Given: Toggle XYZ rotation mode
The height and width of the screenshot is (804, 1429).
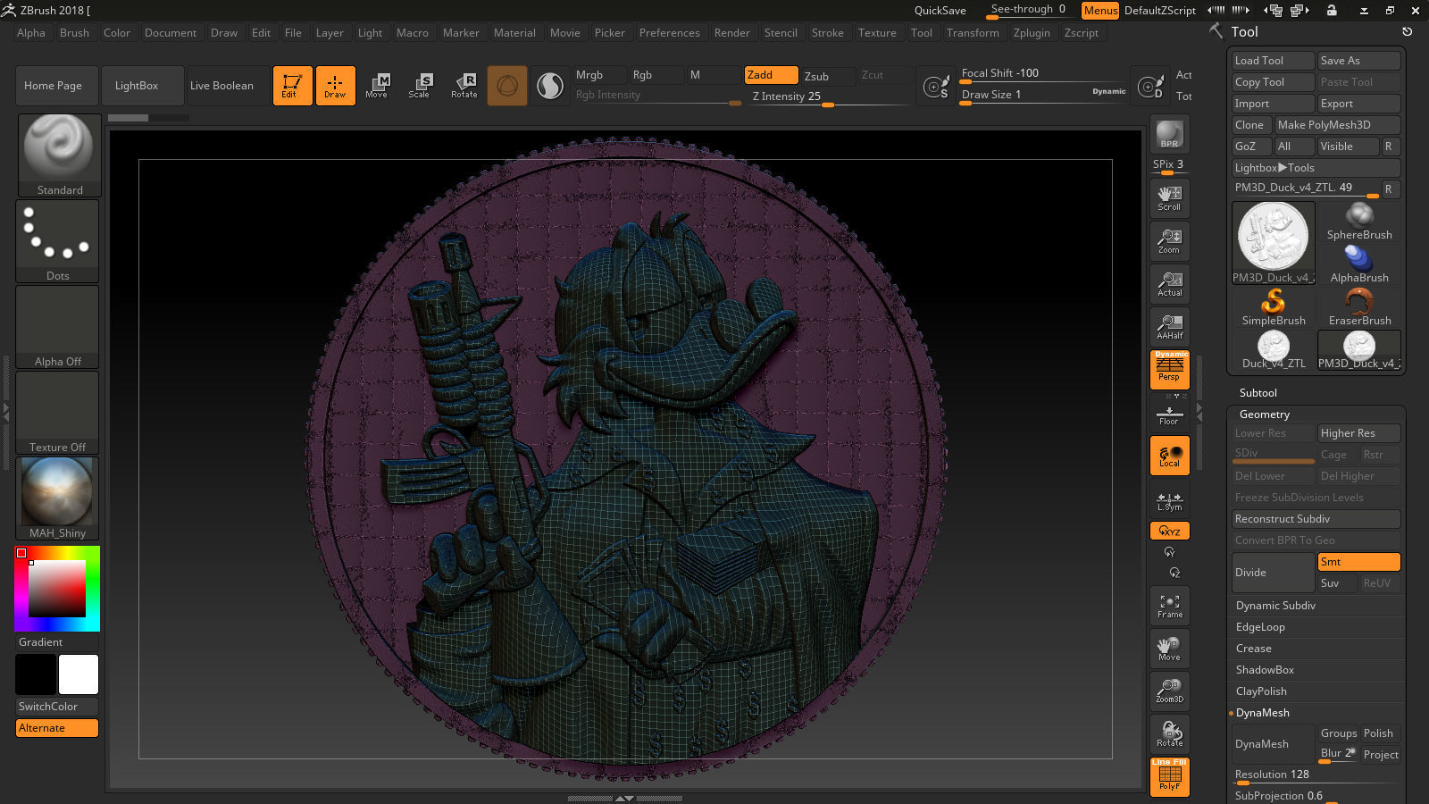Looking at the screenshot, I should pos(1169,531).
